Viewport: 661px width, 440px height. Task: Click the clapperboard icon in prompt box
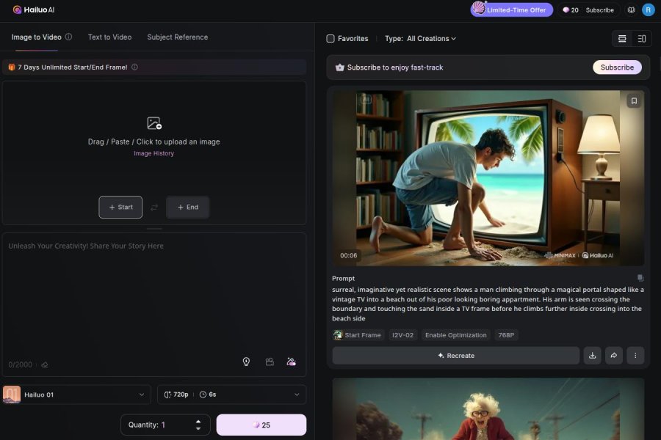(270, 362)
